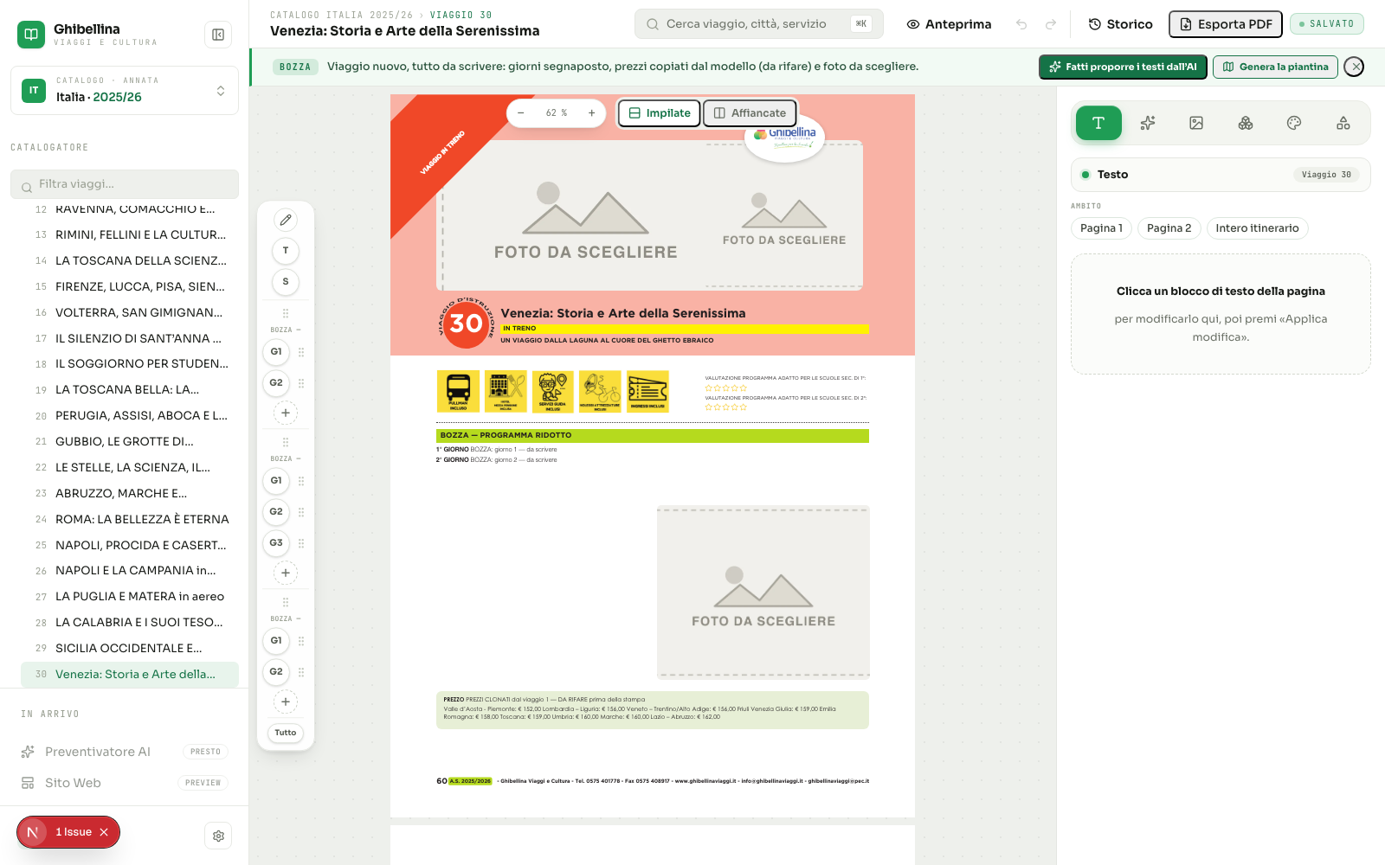
Task: Open settings gear in sidebar footer
Action: tap(218, 836)
